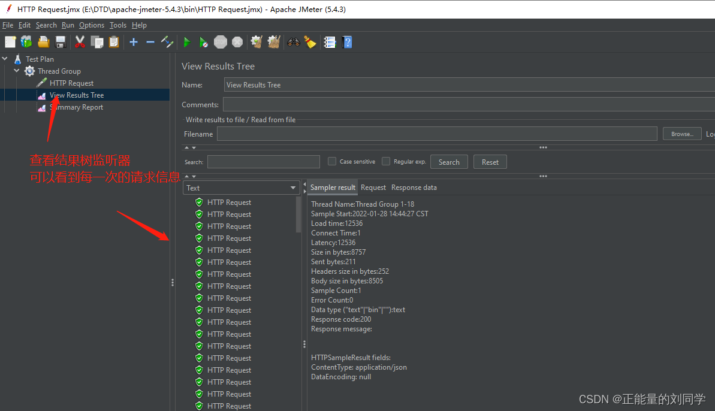Select the Test Plan flask icon
Screen dimensions: 715x411
[18, 59]
